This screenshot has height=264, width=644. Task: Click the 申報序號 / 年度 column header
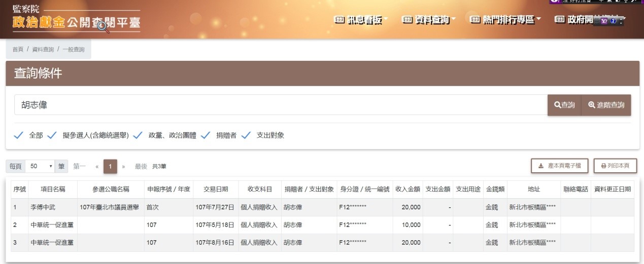coord(168,189)
